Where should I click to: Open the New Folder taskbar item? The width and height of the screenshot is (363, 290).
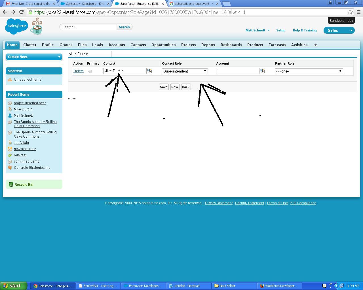point(234,286)
